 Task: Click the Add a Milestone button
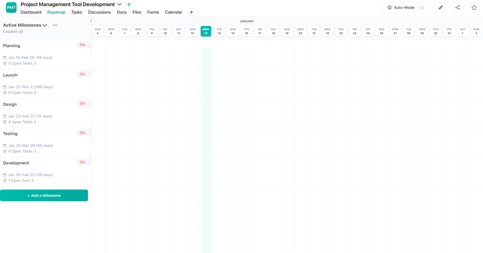point(44,195)
